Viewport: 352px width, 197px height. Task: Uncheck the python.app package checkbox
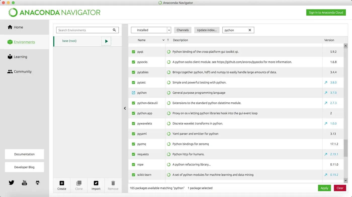(x=134, y=113)
